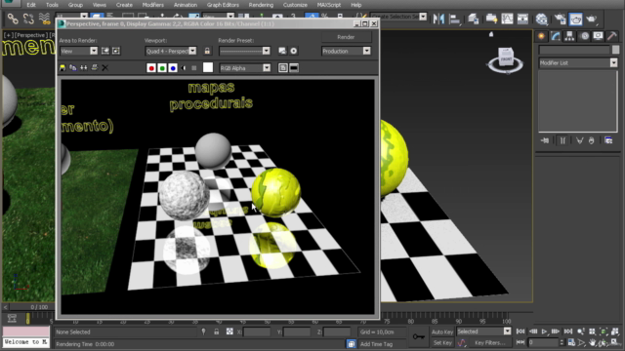Image resolution: width=625 pixels, height=351 pixels.
Task: Select the Unlink Selection tool
Action: [x=28, y=19]
